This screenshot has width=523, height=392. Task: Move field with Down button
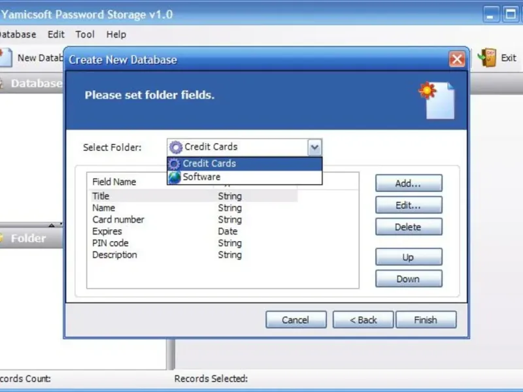point(409,278)
